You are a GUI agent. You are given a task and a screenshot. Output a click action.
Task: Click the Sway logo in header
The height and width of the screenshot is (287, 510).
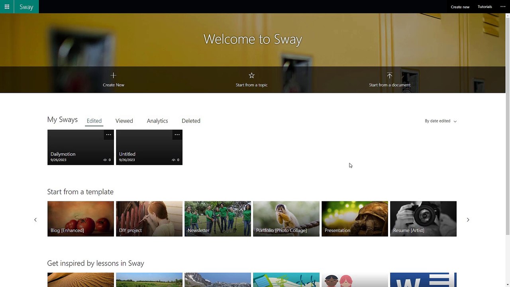pyautogui.click(x=26, y=7)
